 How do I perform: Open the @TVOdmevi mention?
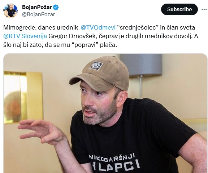pos(98,27)
